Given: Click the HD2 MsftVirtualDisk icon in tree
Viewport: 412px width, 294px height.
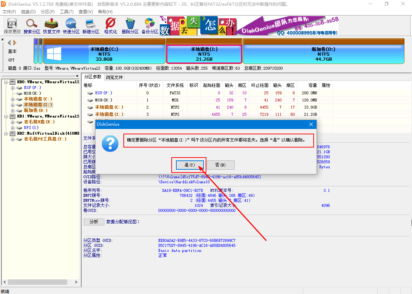Looking at the screenshot, I should pyautogui.click(x=13, y=133).
